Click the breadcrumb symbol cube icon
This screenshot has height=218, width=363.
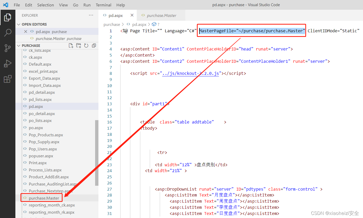click(154, 24)
